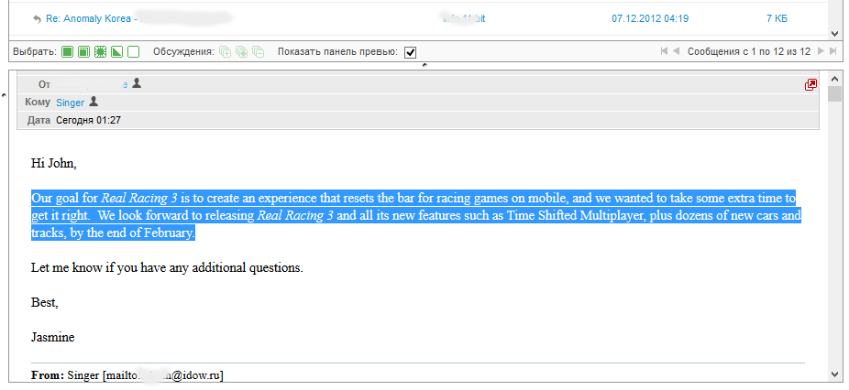
Task: Uncheck Показать панель превью checkbox
Action: pos(411,52)
